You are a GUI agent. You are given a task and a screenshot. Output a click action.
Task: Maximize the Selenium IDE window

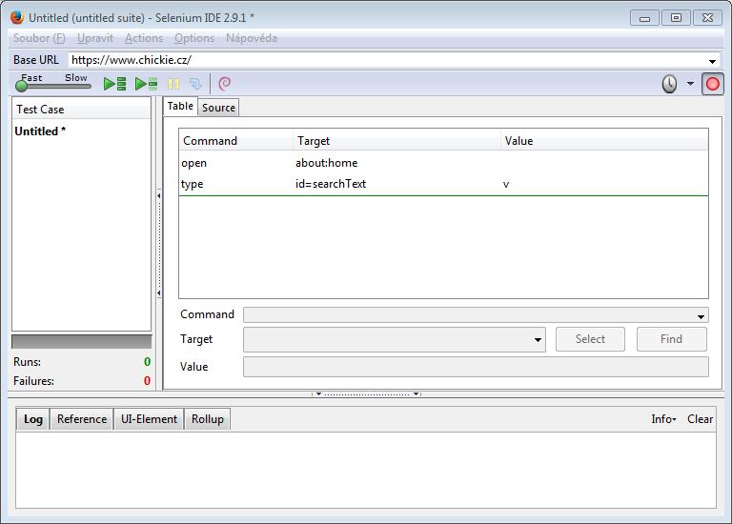pyautogui.click(x=676, y=18)
